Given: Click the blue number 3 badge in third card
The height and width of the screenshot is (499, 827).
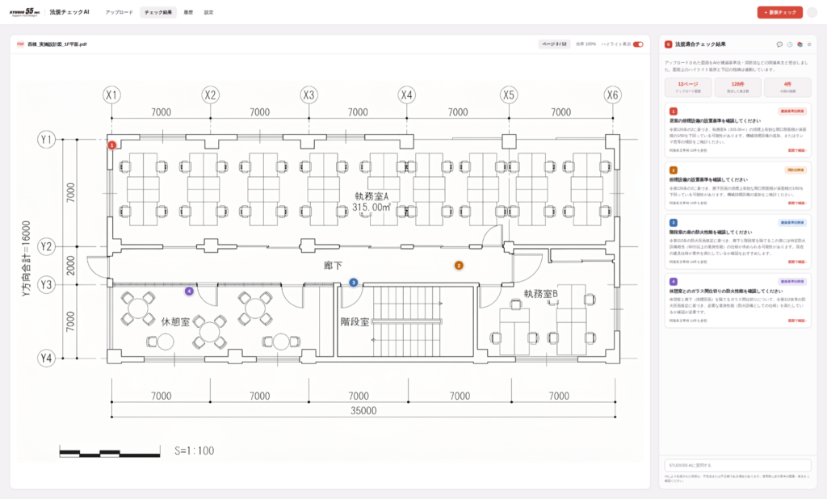Looking at the screenshot, I should point(674,223).
